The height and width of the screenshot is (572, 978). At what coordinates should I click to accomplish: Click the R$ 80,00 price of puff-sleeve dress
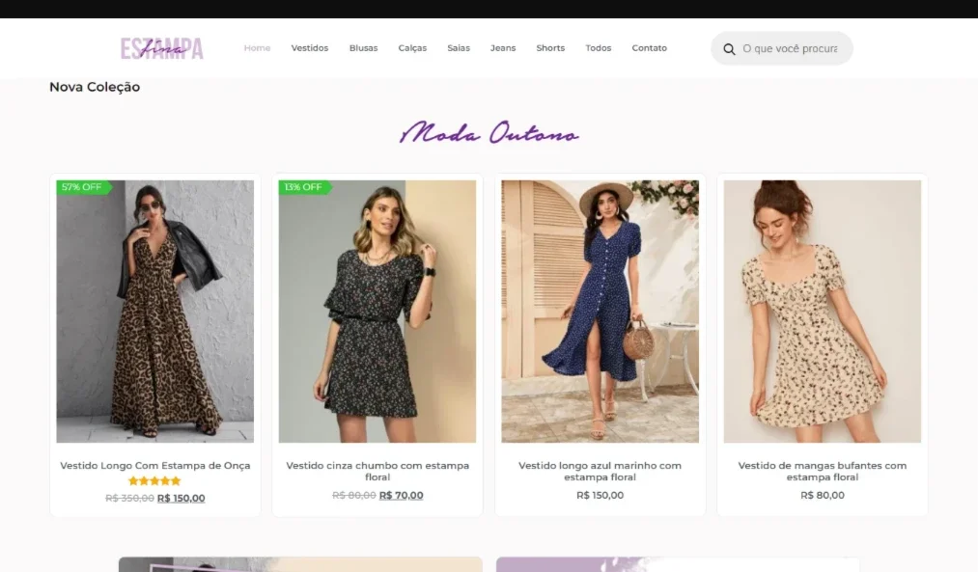(x=822, y=496)
